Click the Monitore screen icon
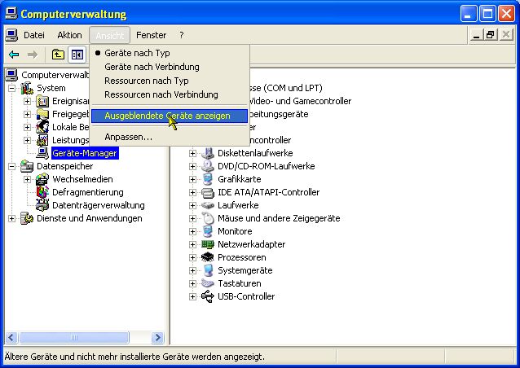Image resolution: width=520 pixels, height=368 pixels. coord(208,231)
